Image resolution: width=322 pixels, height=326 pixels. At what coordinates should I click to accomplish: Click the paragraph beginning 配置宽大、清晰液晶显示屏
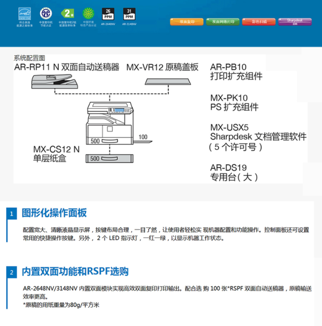(x=166, y=234)
